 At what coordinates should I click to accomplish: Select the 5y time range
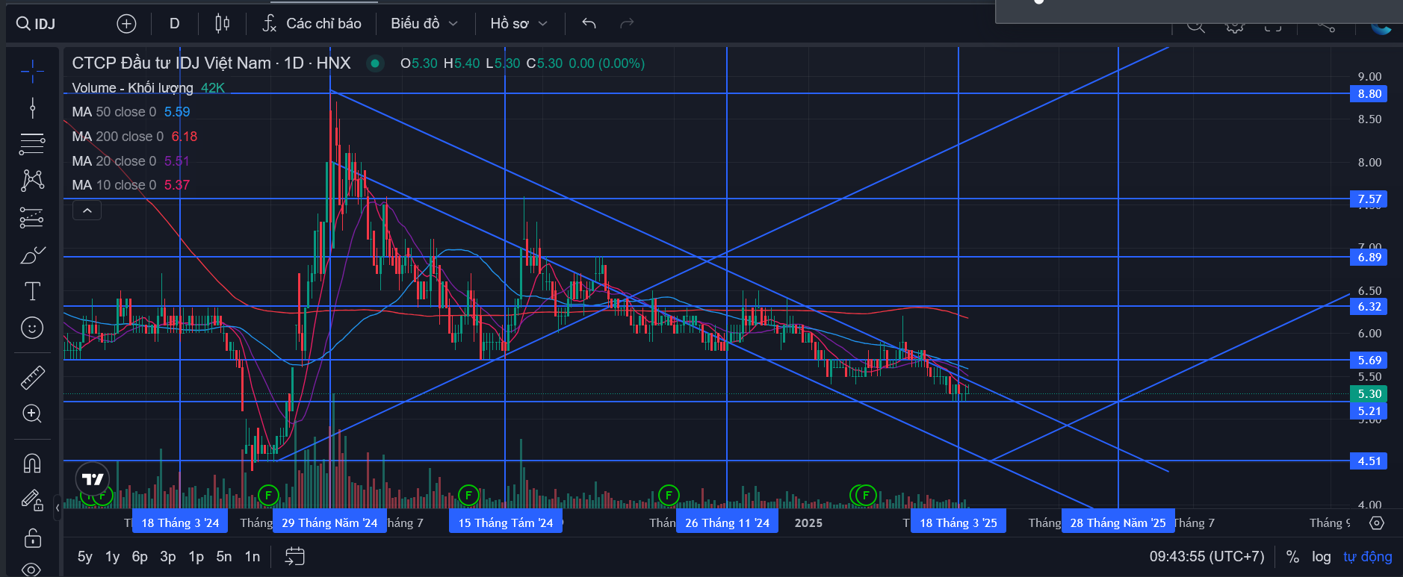coord(85,557)
